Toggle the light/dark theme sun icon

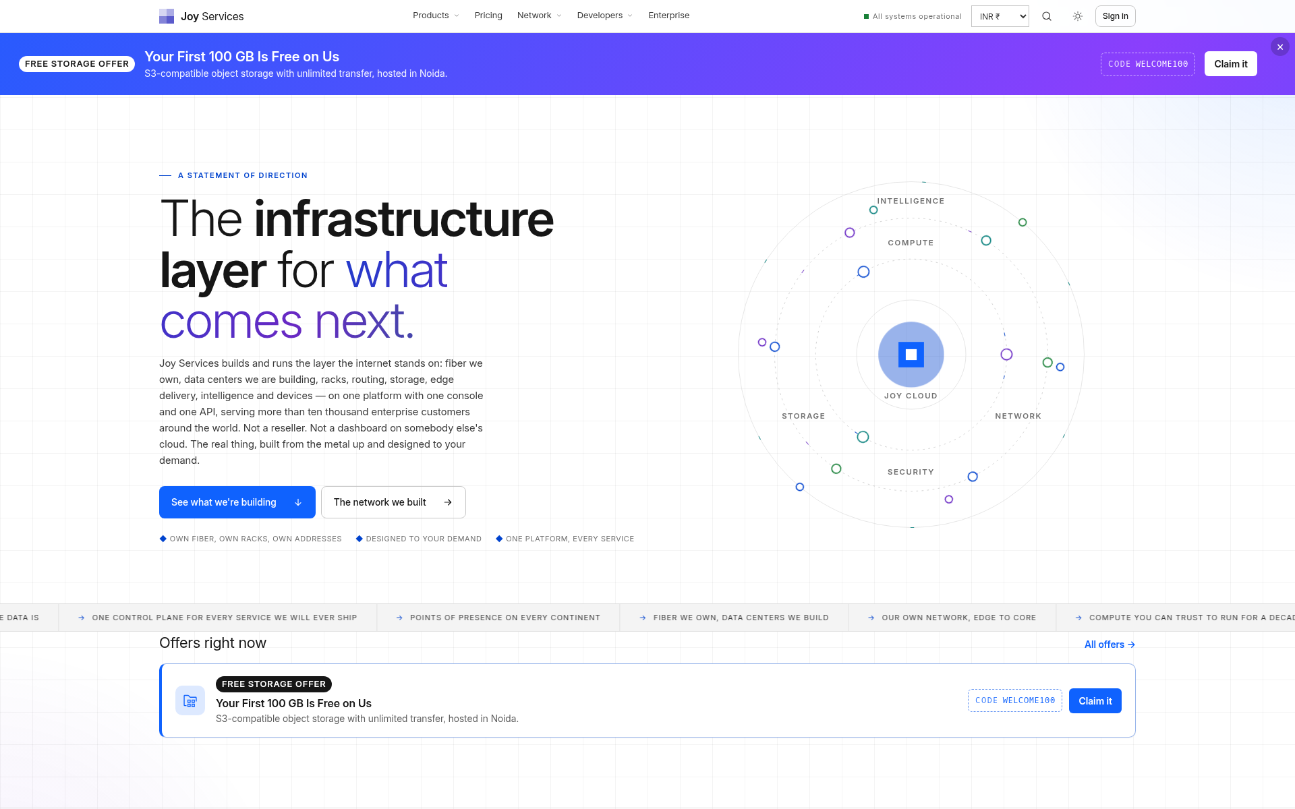coord(1078,16)
